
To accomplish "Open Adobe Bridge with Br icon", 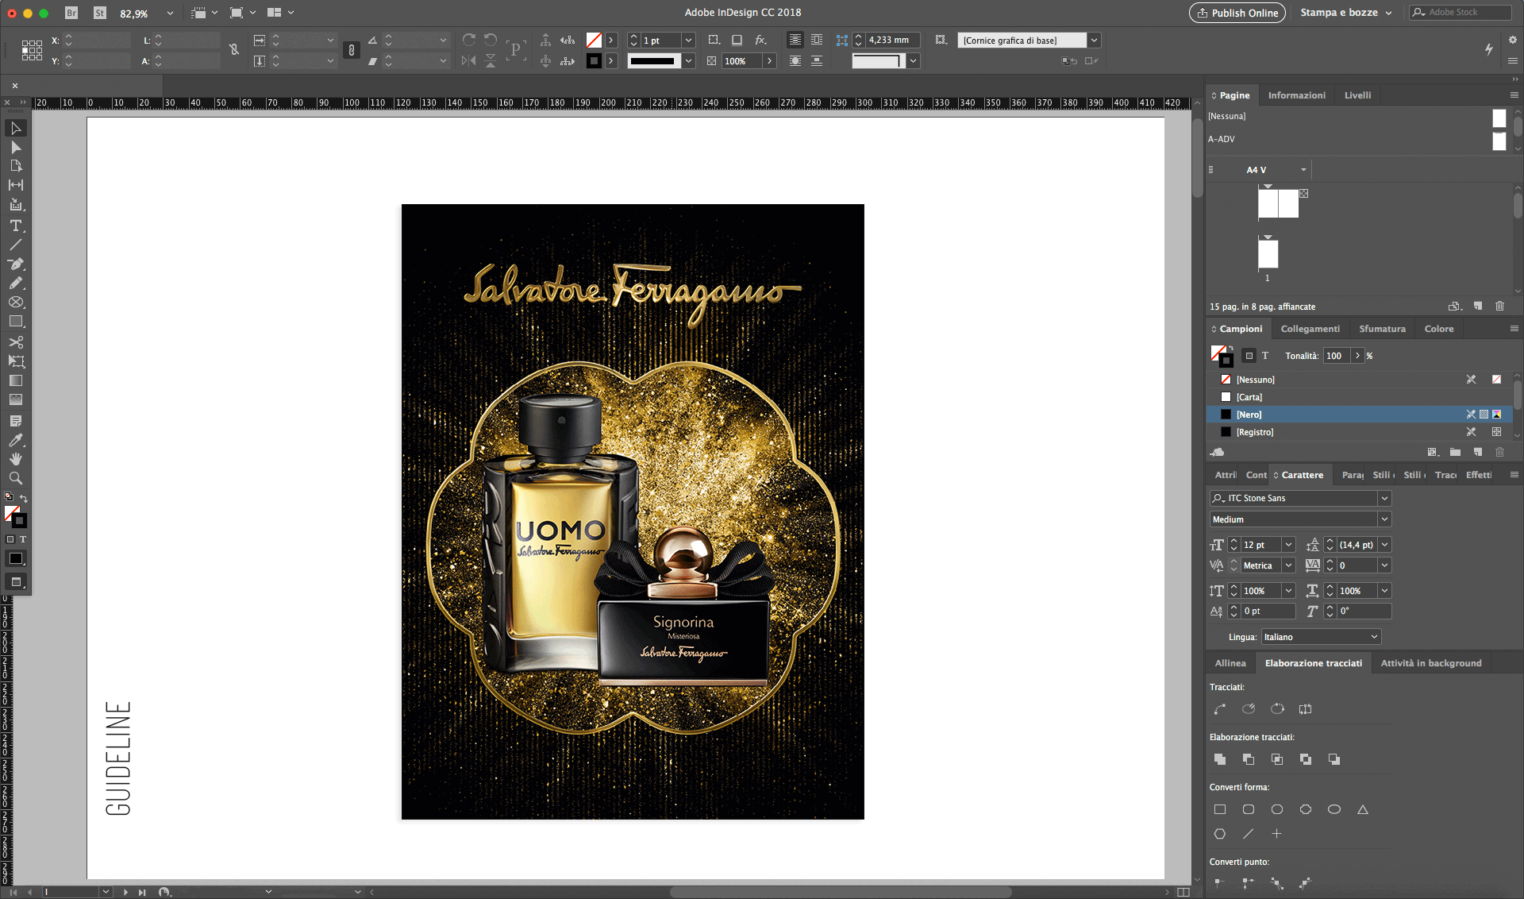I will coord(71,13).
